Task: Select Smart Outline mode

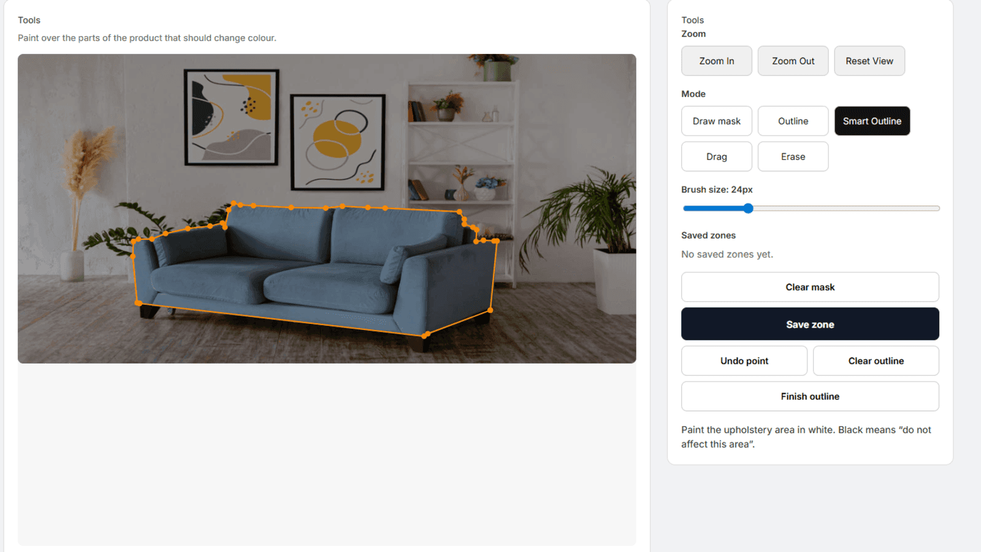Action: coord(872,121)
